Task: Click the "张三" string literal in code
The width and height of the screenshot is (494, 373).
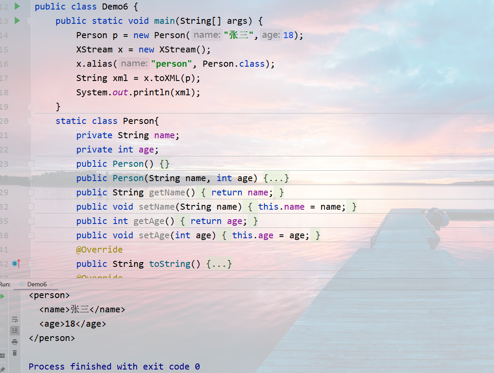Action: click(239, 35)
